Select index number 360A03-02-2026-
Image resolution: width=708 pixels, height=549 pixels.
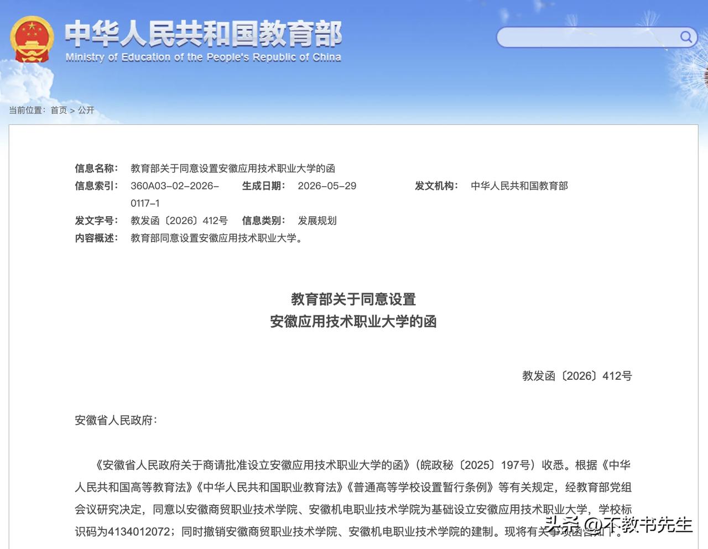175,186
